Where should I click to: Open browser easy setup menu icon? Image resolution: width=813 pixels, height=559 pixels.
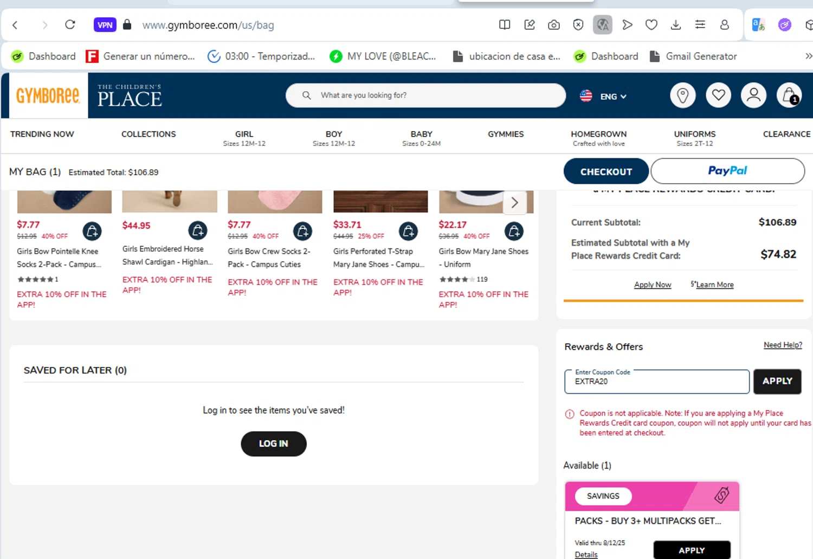[700, 25]
